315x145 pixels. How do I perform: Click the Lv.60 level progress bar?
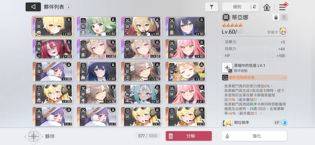pyautogui.click(x=254, y=36)
